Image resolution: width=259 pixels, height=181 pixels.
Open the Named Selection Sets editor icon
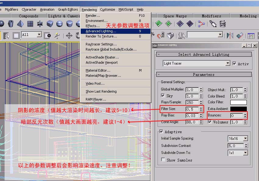click(x=182, y=36)
